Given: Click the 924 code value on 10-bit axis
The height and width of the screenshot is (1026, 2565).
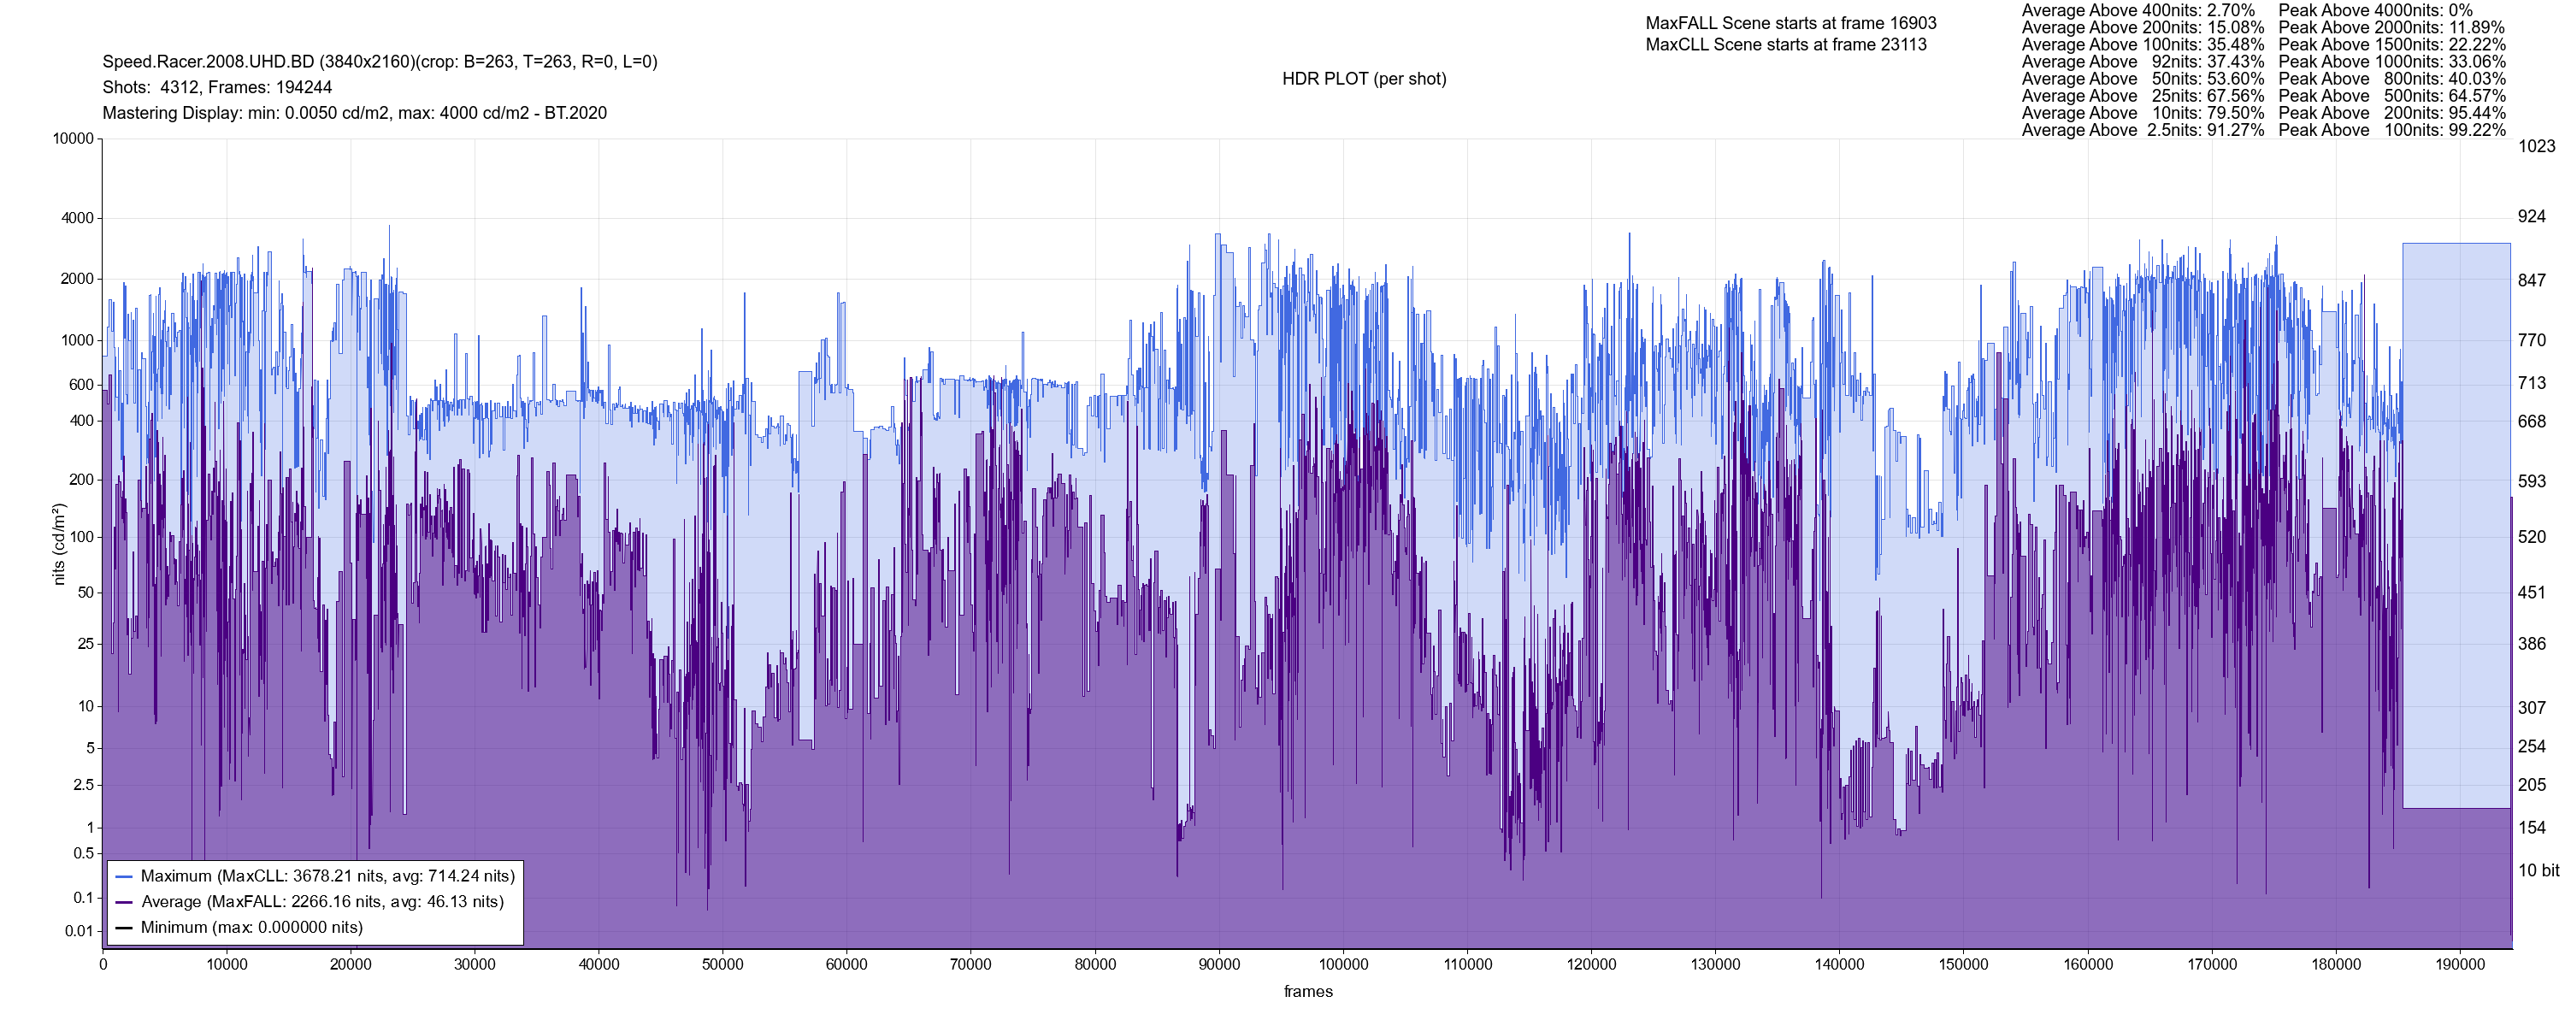Looking at the screenshot, I should [2531, 217].
